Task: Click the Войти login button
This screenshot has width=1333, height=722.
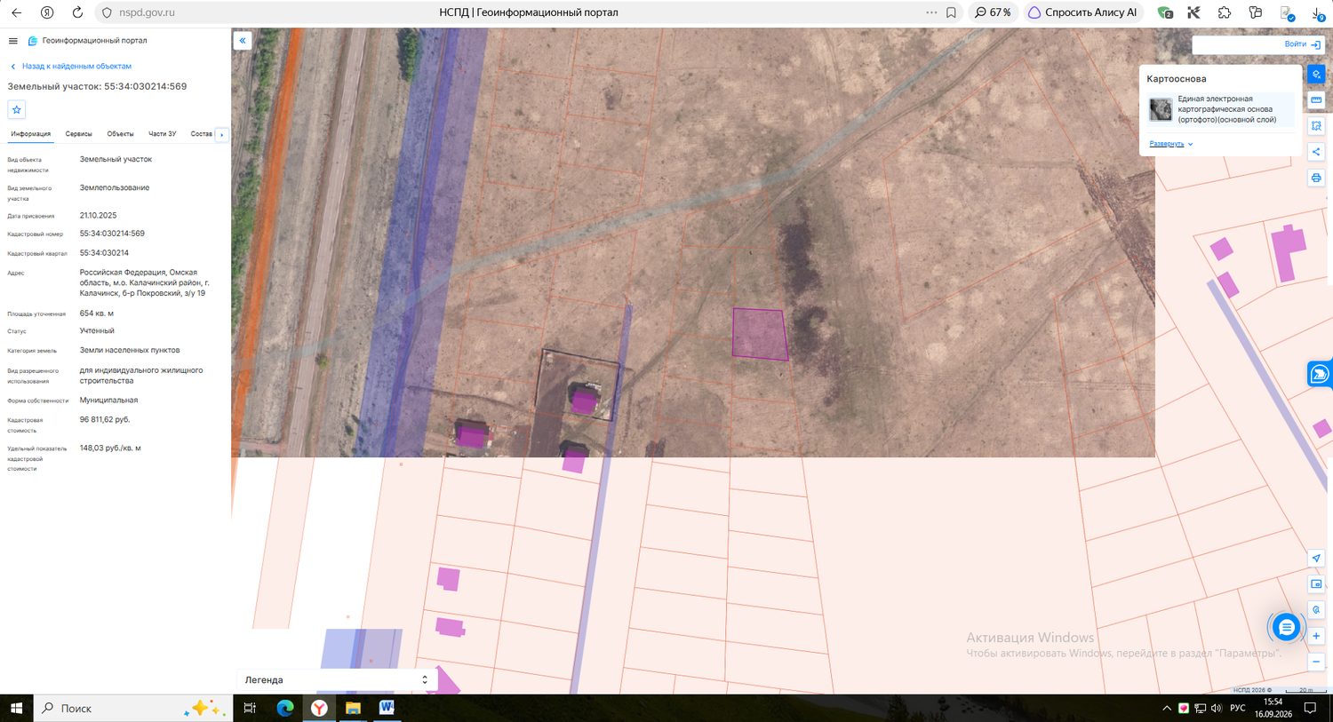Action: [1302, 44]
